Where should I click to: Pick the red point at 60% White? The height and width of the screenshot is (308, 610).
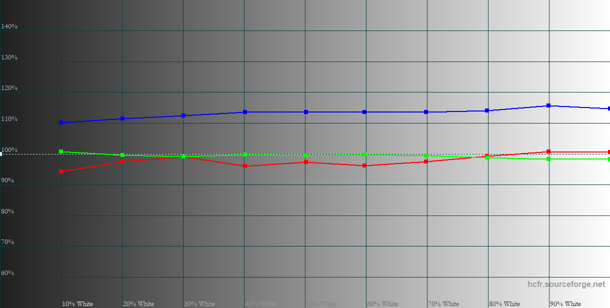tap(364, 165)
